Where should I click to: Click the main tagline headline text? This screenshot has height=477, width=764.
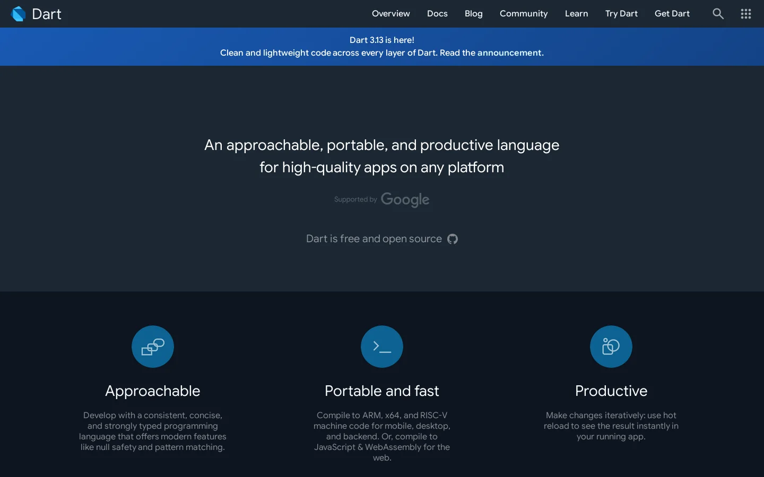pyautogui.click(x=382, y=156)
